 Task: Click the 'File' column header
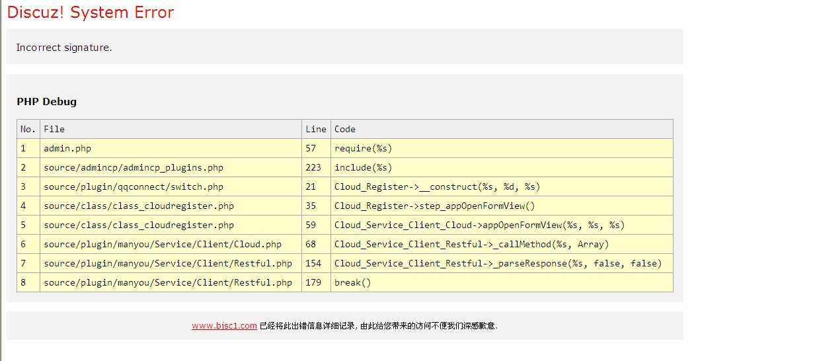pos(171,129)
